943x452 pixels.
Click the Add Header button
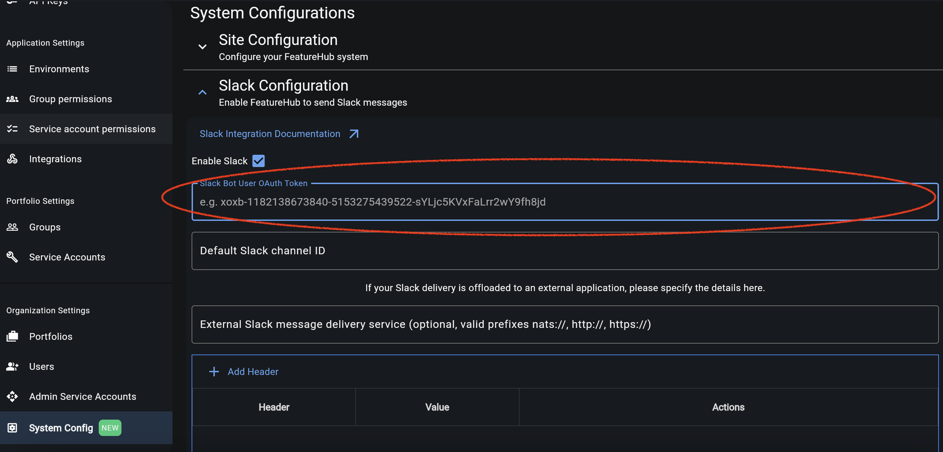(x=243, y=372)
